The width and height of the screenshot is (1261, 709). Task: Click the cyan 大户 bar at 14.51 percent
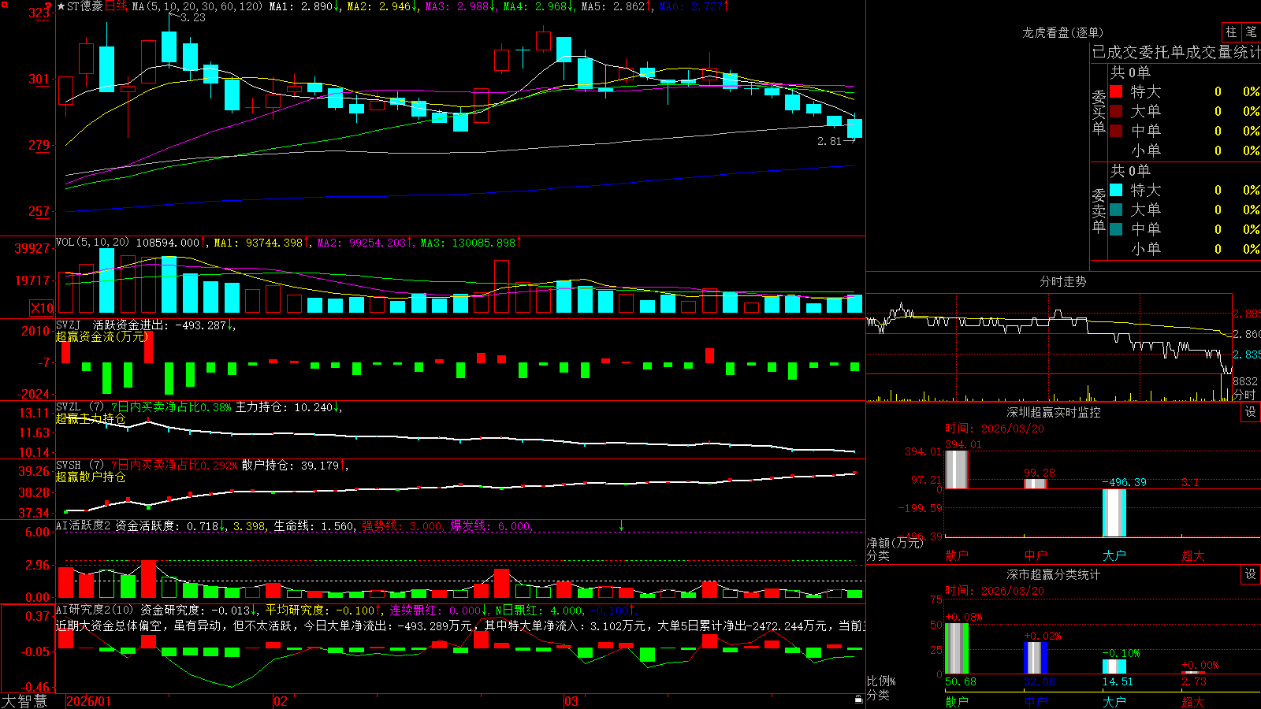tap(1114, 666)
